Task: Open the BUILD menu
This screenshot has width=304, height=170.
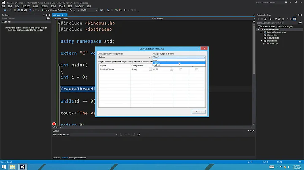Action: tap(36, 6)
